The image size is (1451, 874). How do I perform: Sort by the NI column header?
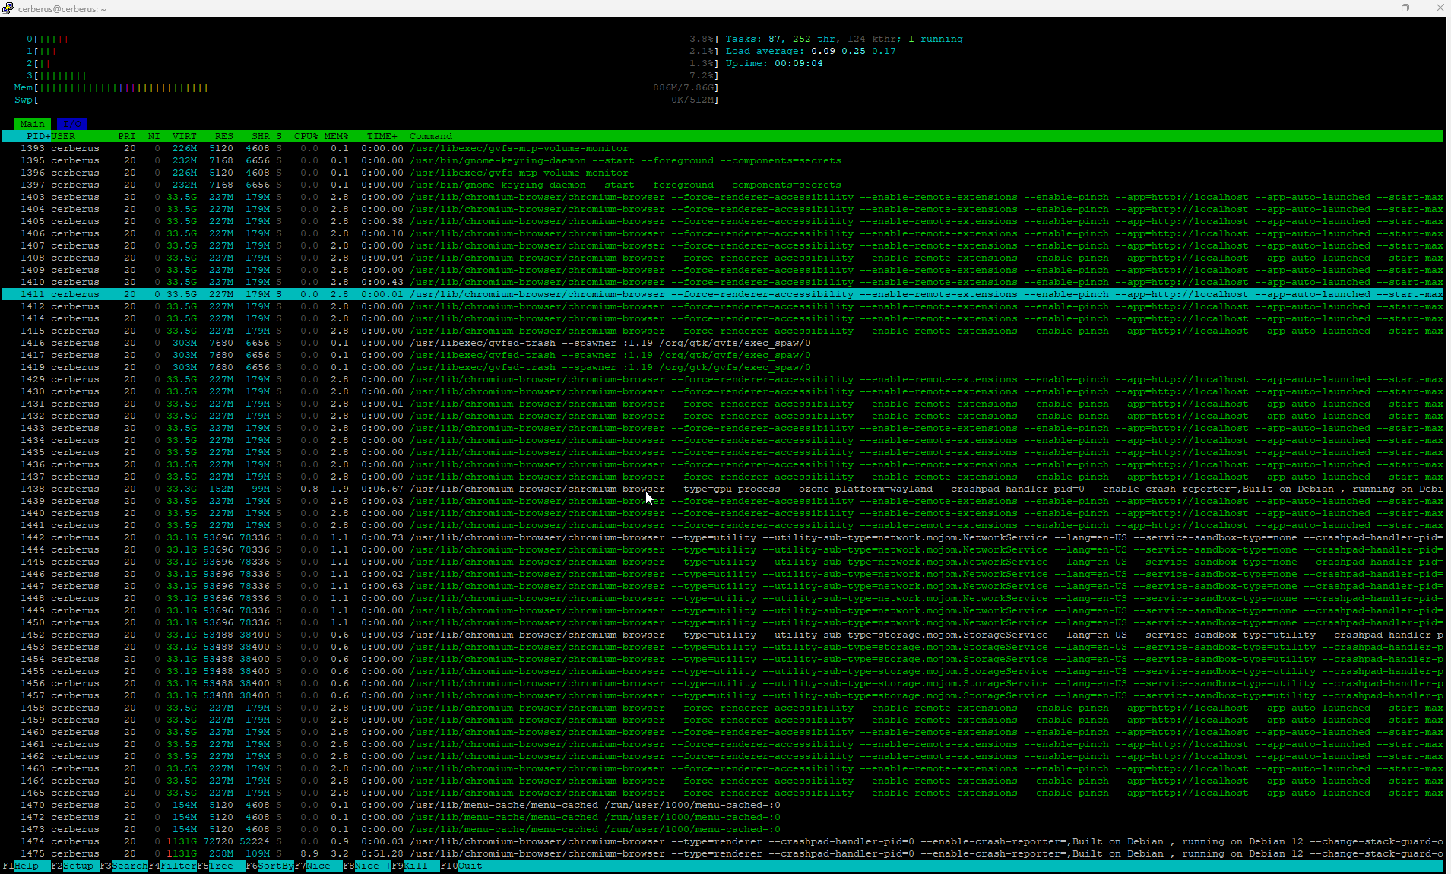pyautogui.click(x=154, y=136)
